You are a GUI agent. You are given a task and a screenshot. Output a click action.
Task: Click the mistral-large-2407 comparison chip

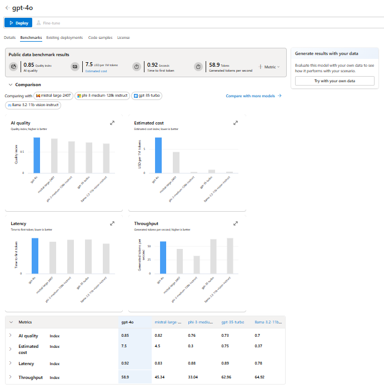[x=53, y=96]
